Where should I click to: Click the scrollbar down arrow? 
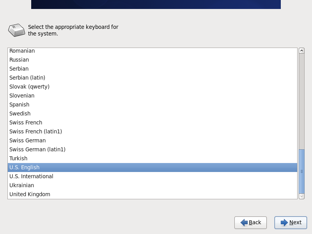(x=301, y=196)
